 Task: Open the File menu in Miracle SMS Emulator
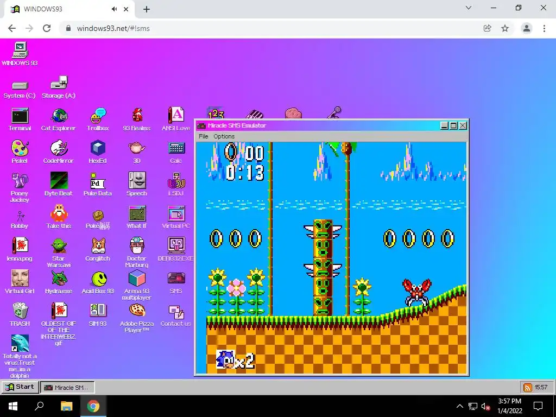click(x=203, y=136)
